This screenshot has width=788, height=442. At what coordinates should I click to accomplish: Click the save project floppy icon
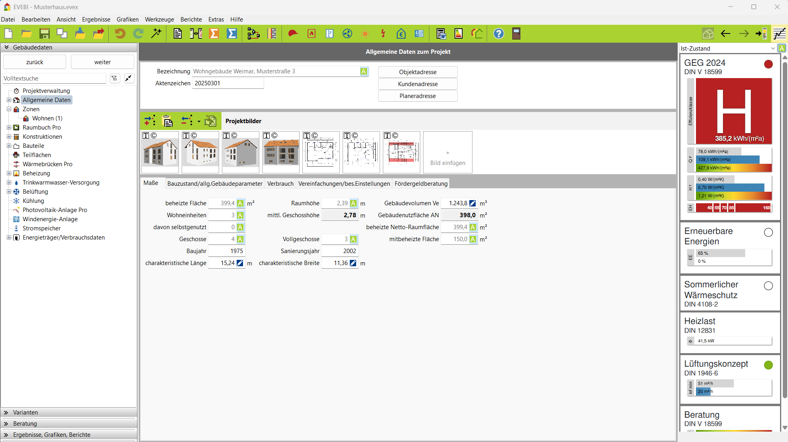coord(44,34)
